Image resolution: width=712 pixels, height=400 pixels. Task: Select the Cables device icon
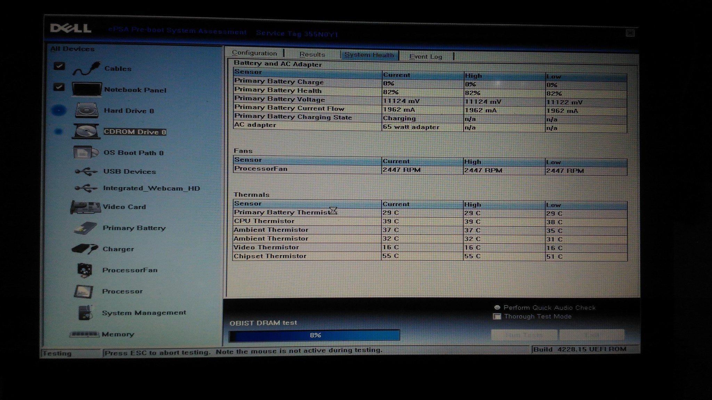click(x=86, y=68)
